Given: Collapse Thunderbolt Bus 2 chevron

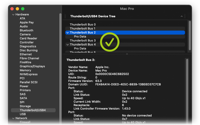Looking at the screenshot, I should [x=68, y=33].
